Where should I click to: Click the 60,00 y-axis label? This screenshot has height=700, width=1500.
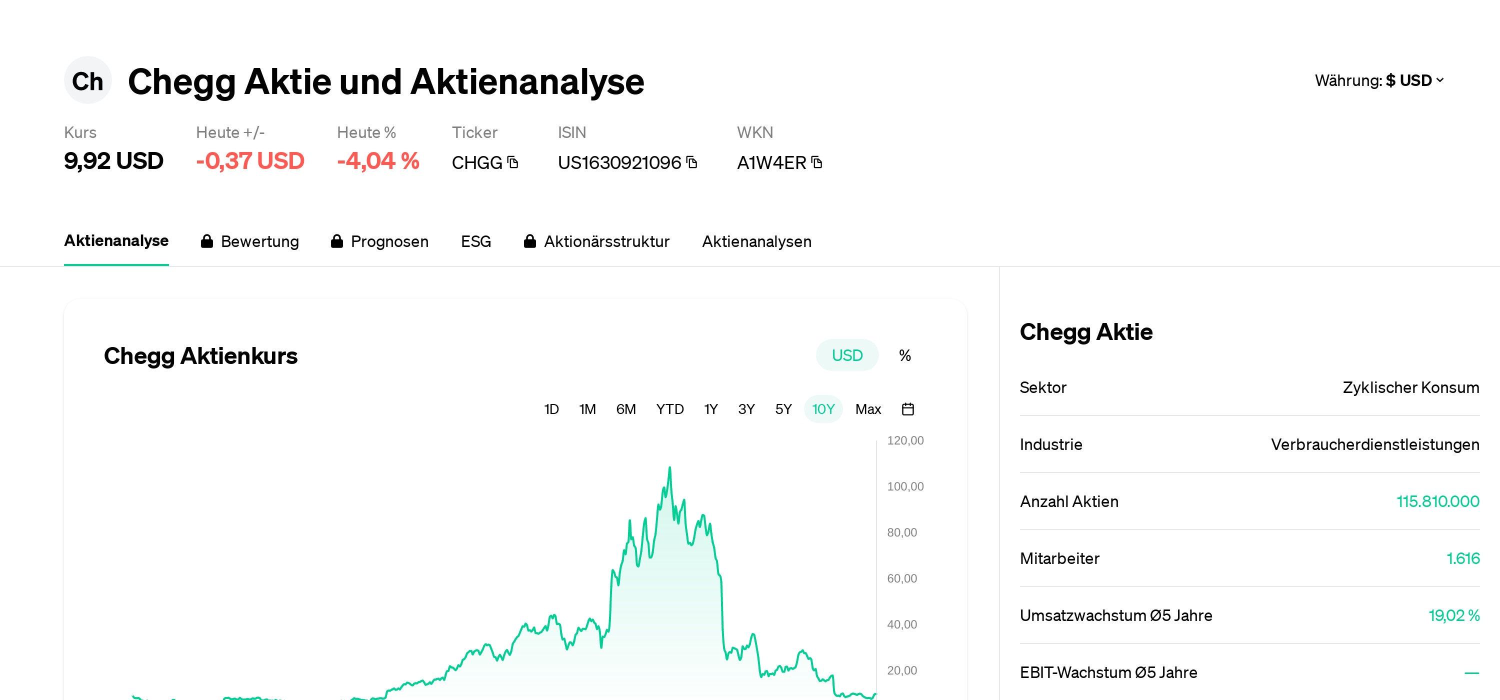coord(901,578)
